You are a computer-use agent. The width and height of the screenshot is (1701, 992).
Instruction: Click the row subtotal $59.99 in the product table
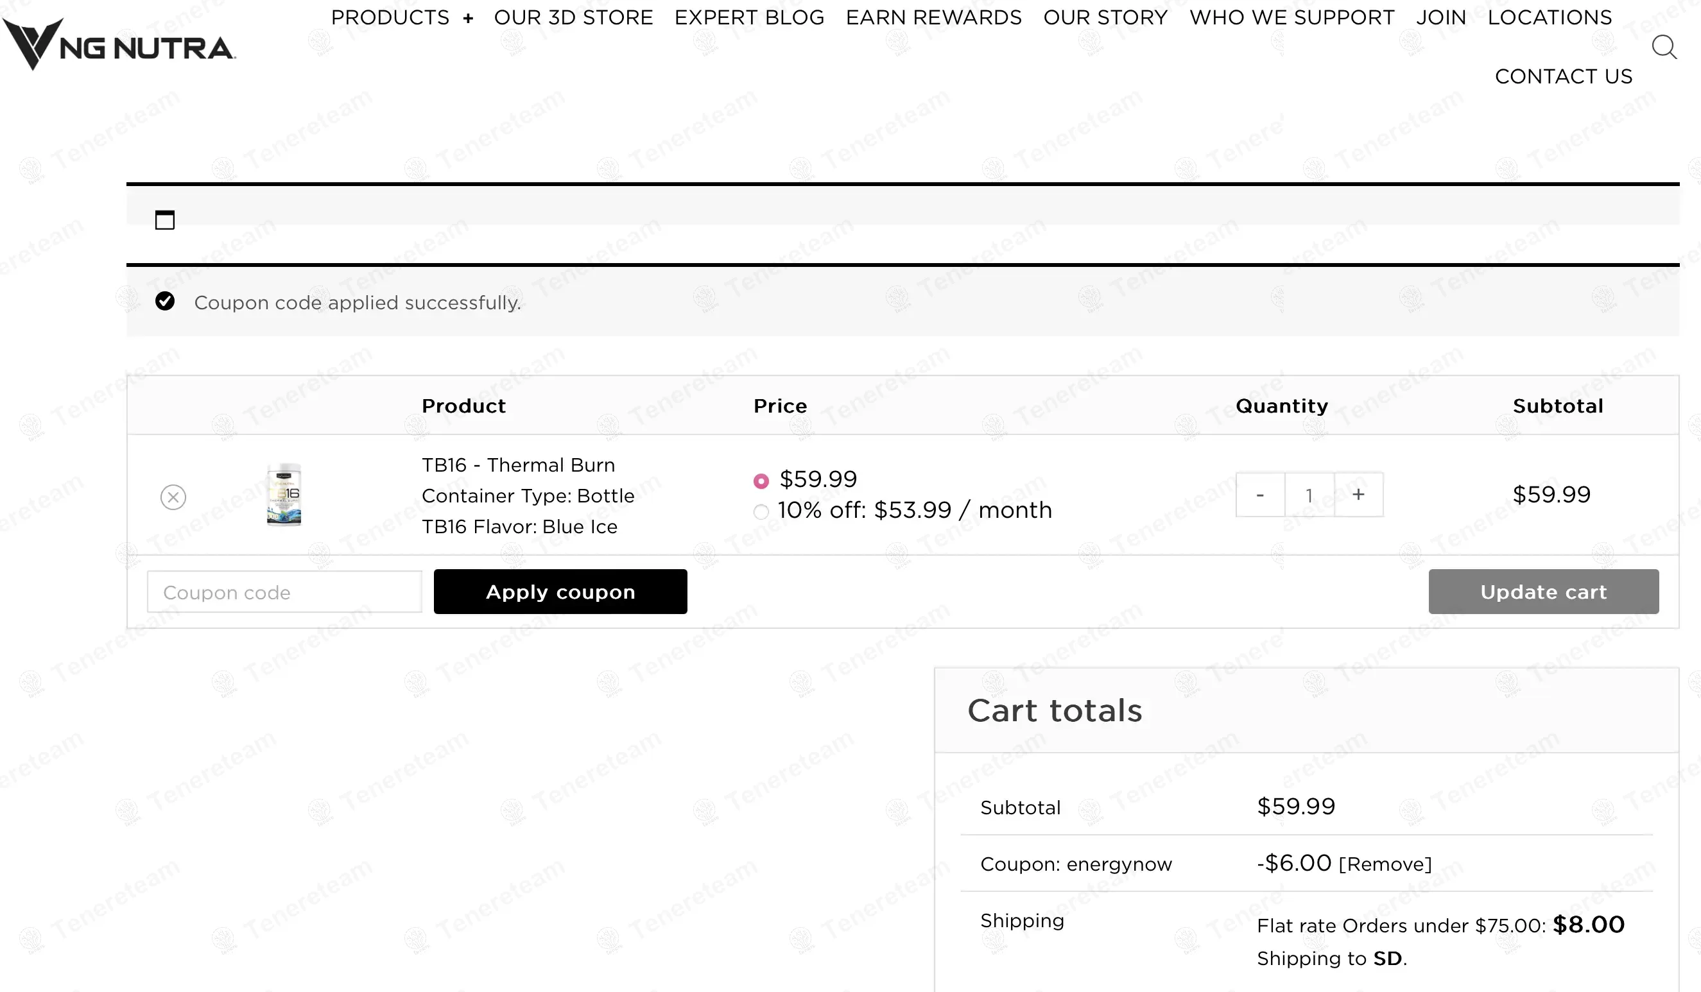[1551, 495]
